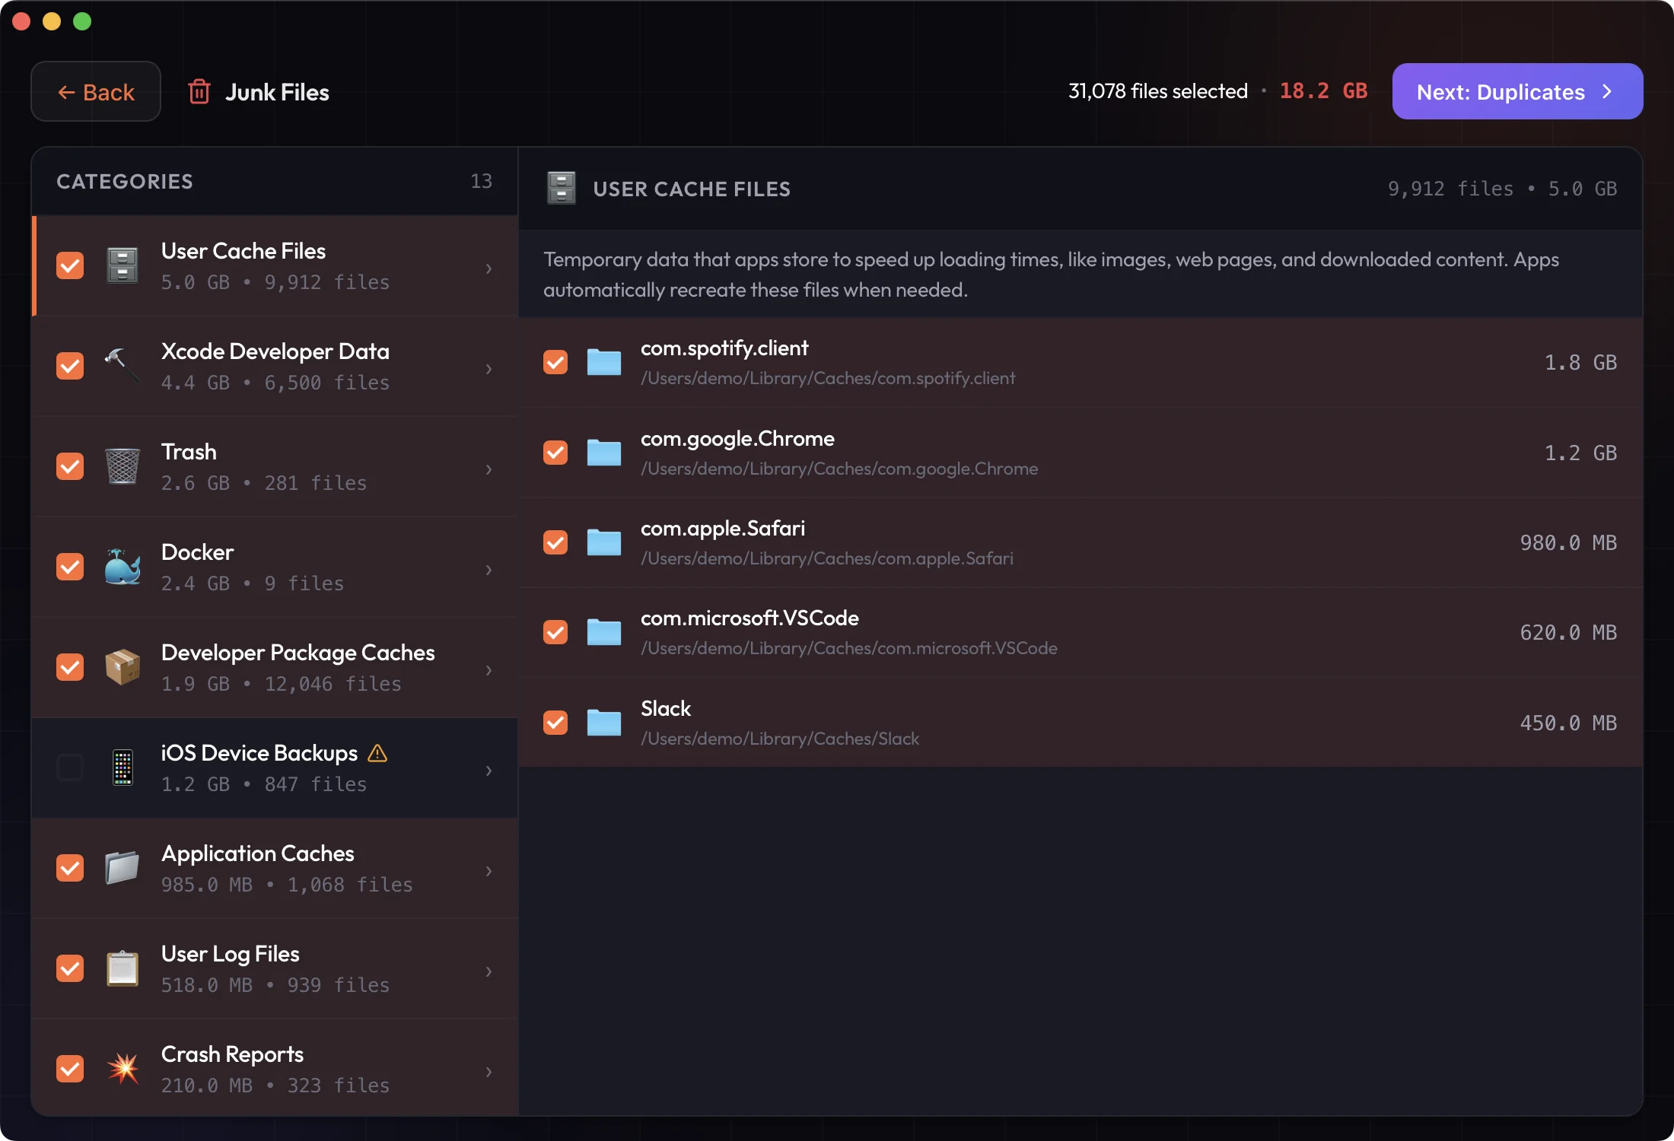Click the User Log Files clipboard icon
This screenshot has height=1141, width=1674.
[122, 968]
